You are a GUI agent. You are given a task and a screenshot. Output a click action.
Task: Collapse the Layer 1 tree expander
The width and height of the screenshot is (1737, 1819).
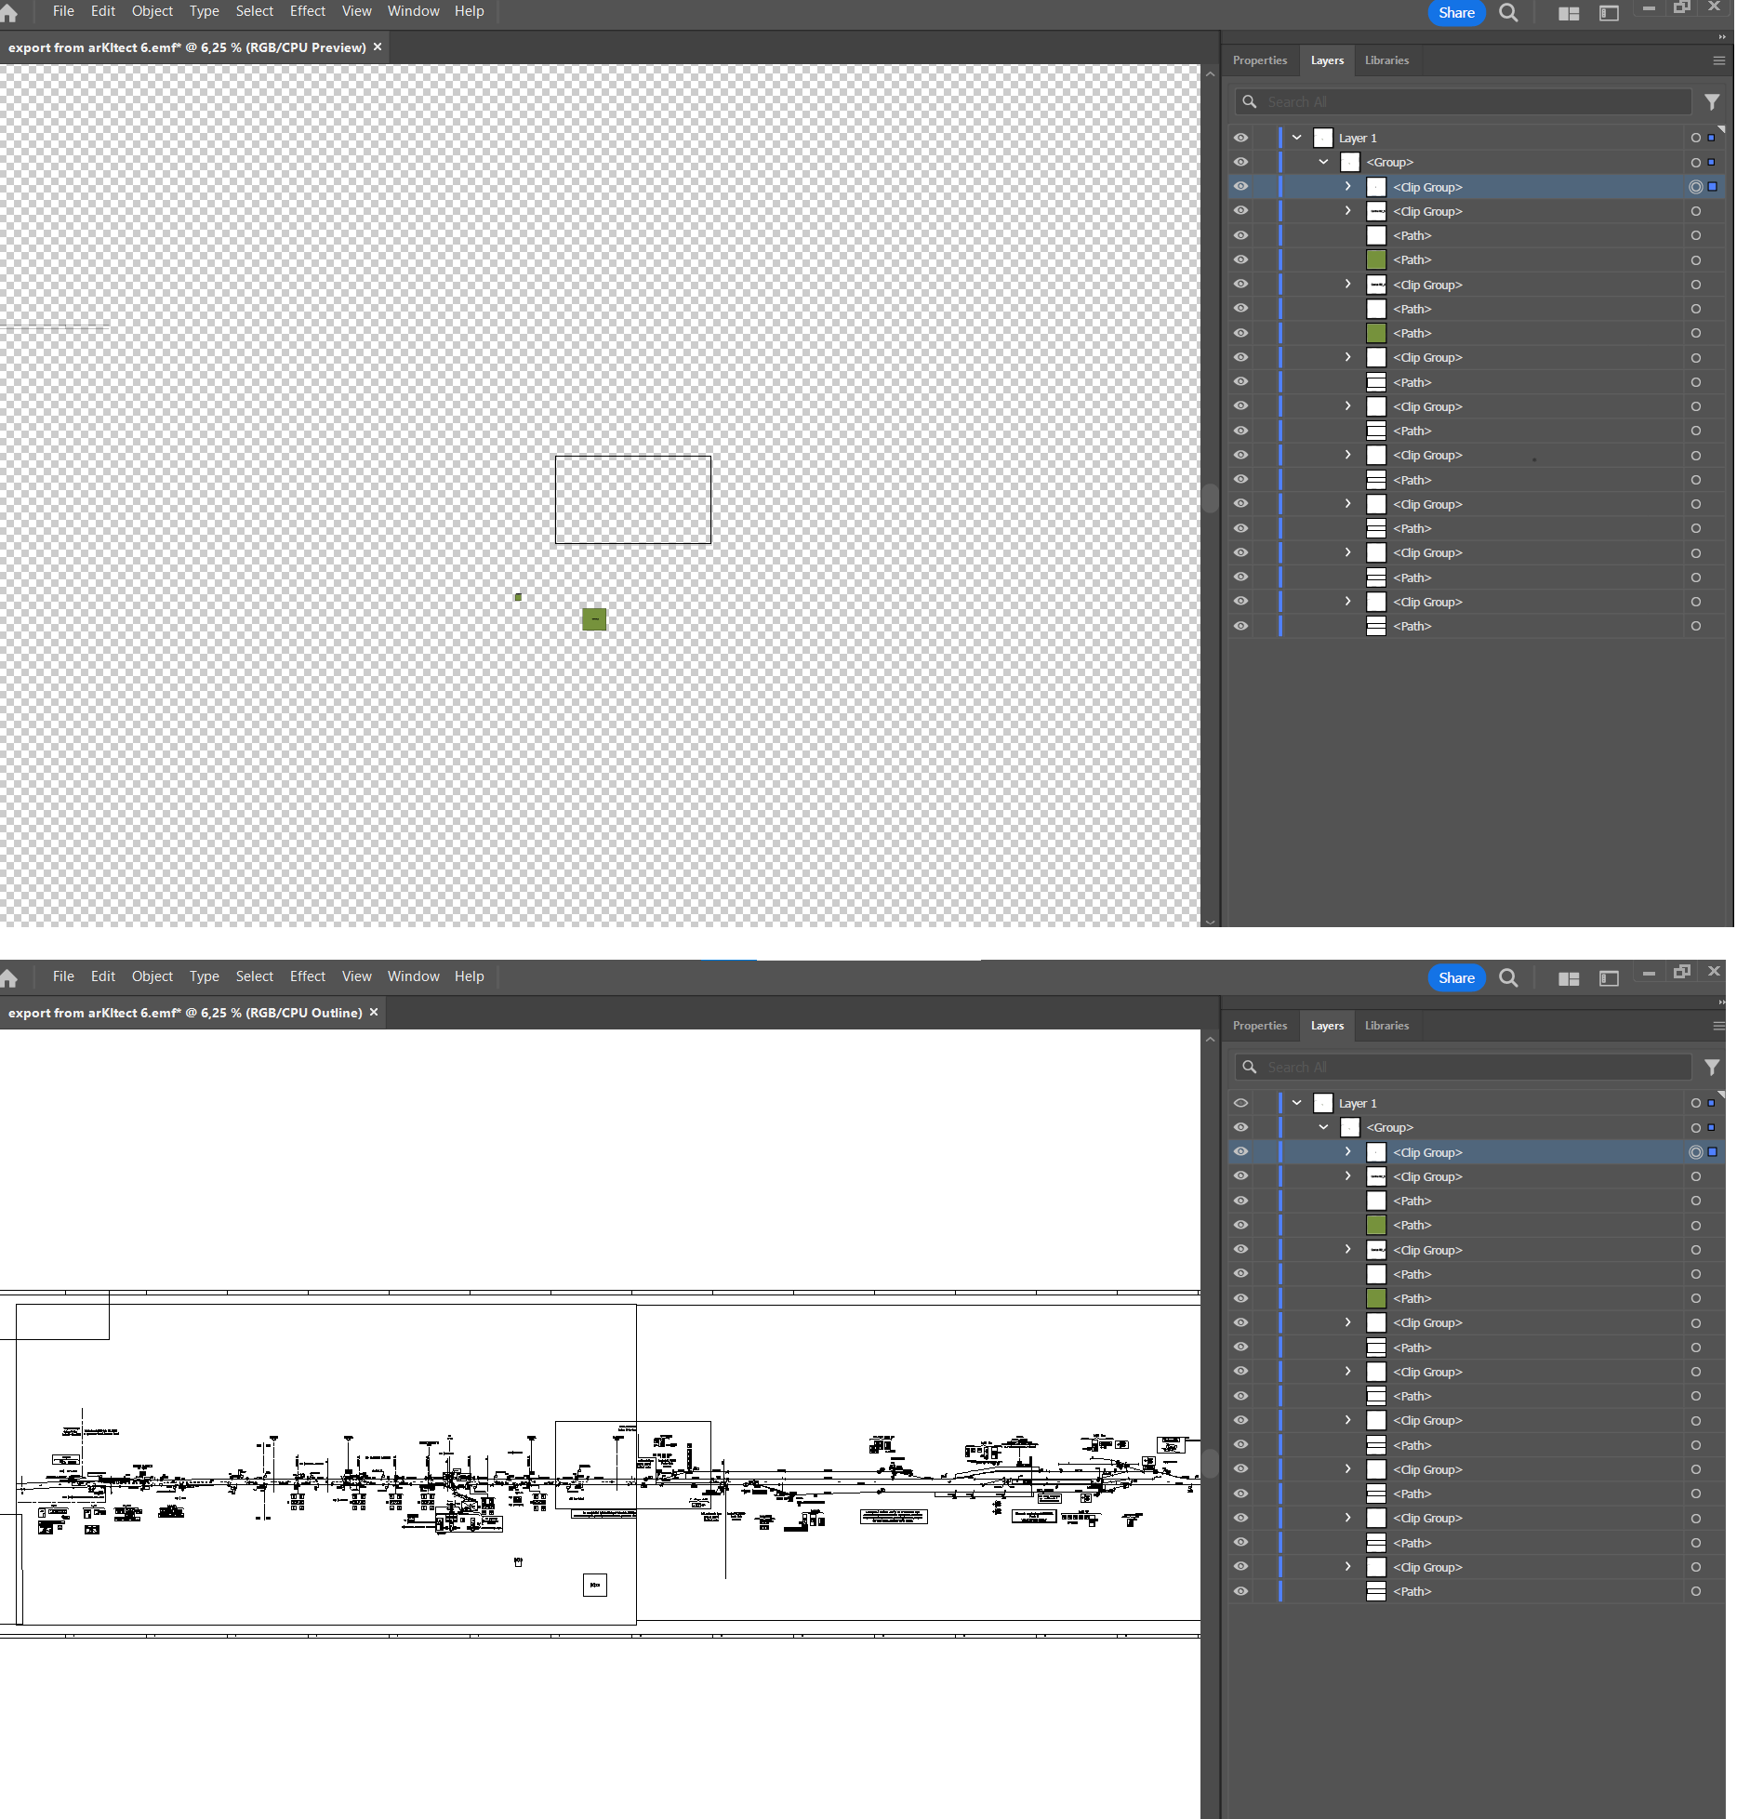click(1296, 137)
